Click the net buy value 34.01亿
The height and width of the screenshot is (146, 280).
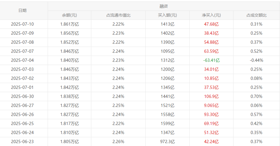(211, 69)
